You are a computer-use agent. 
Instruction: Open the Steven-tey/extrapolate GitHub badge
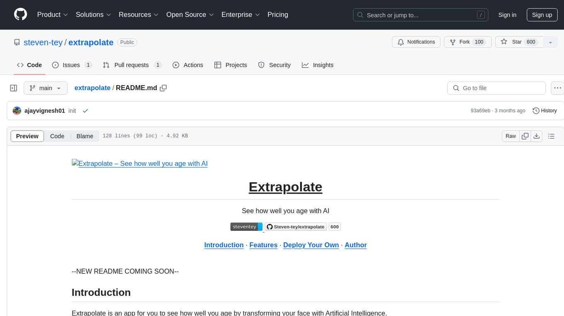(296, 227)
